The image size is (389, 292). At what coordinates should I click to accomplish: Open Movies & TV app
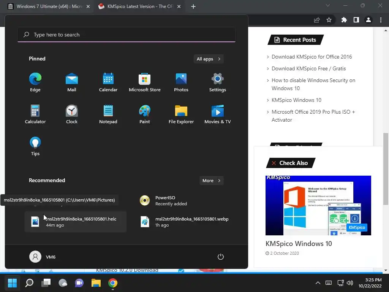click(x=218, y=114)
